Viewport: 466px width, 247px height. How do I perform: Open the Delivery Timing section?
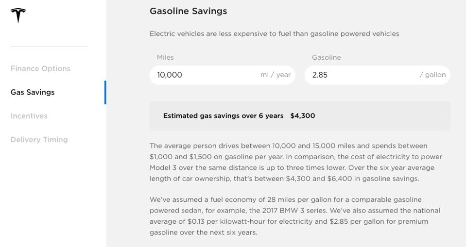[39, 140]
